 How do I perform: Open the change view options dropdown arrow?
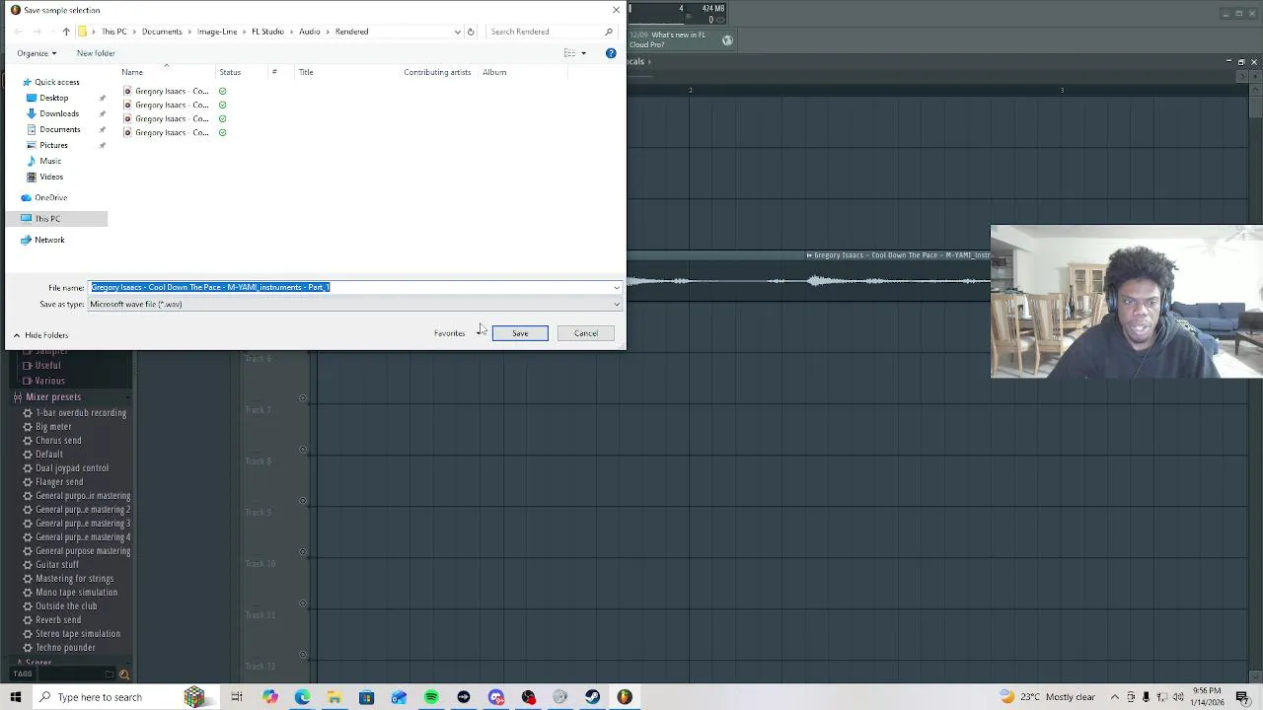[x=583, y=53]
